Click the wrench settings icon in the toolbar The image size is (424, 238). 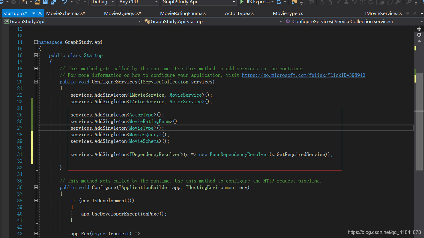click(x=398, y=2)
